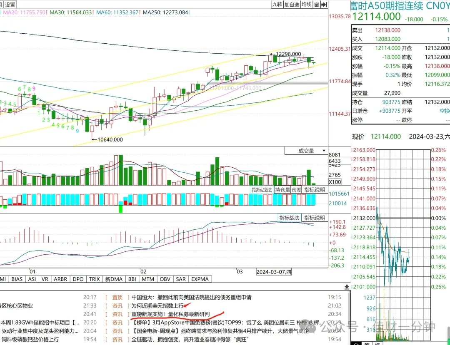Add stock via 加自选 button
This screenshot has width=450, height=345.
point(292,4)
